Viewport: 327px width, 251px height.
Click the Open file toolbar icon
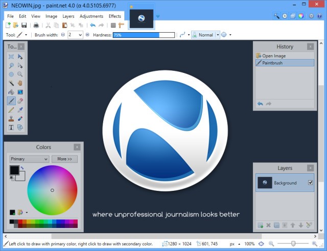coord(16,25)
